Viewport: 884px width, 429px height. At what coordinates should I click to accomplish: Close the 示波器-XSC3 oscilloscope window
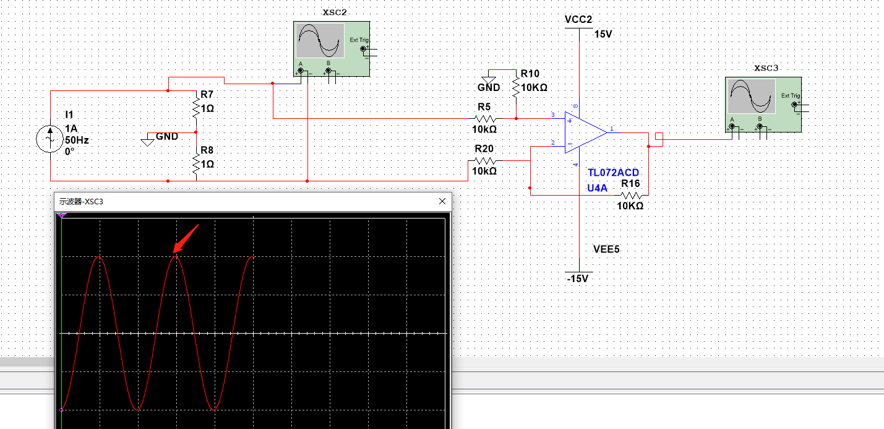442,201
